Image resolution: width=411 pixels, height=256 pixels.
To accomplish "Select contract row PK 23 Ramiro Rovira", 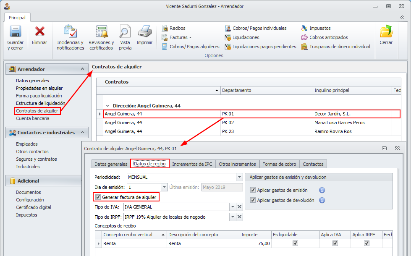I will (249, 131).
